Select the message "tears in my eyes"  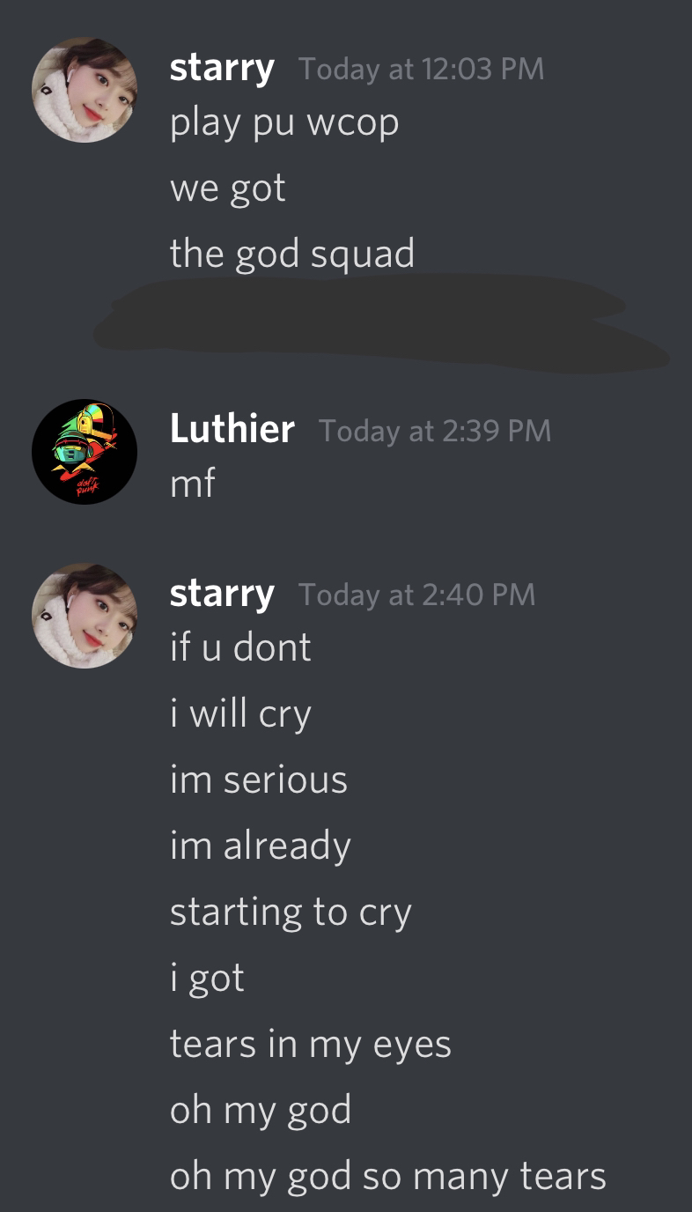click(311, 1046)
